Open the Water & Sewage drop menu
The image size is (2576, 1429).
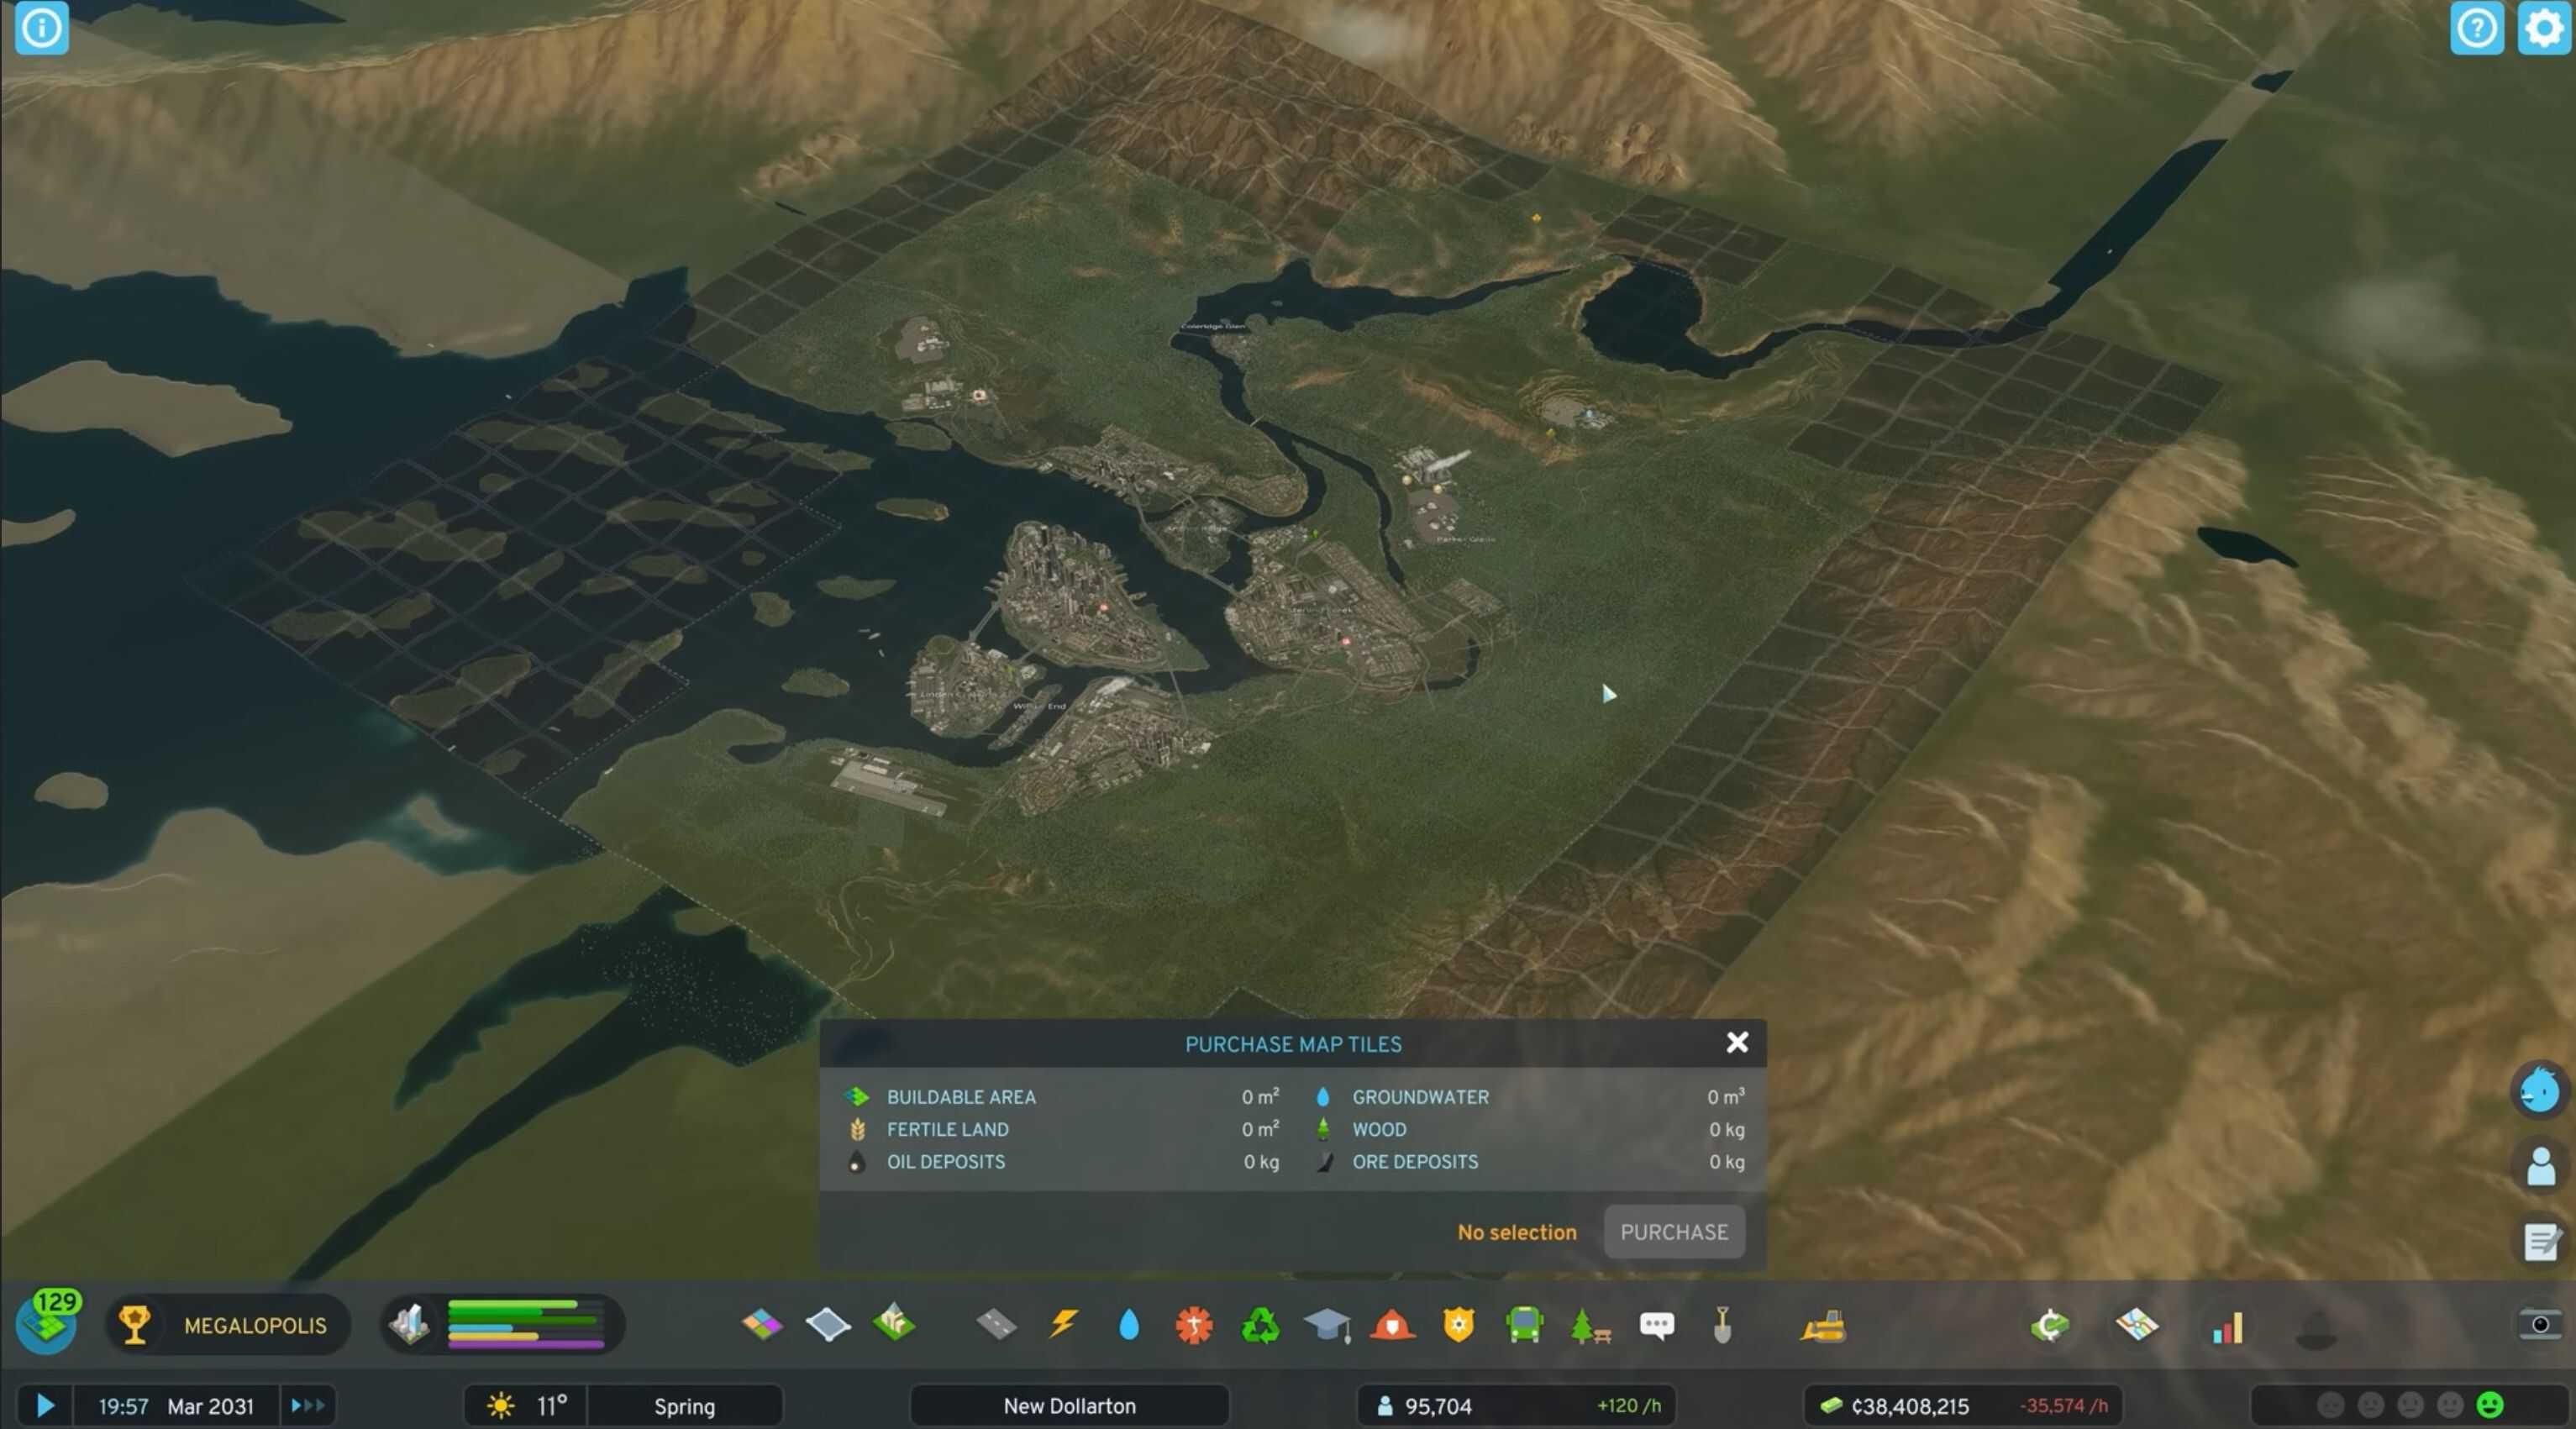click(1129, 1325)
